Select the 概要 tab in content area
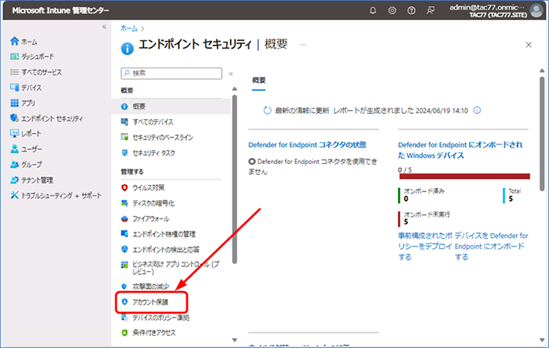Image resolution: width=549 pixels, height=348 pixels. click(x=259, y=81)
